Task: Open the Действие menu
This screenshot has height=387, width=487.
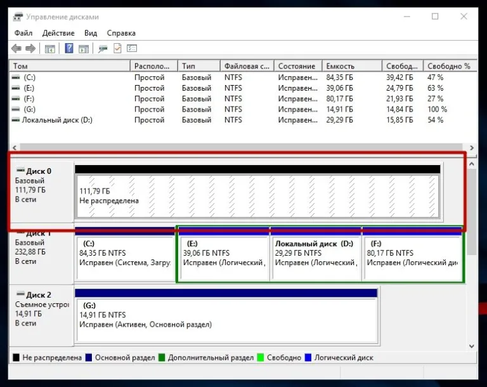Action: coord(58,33)
